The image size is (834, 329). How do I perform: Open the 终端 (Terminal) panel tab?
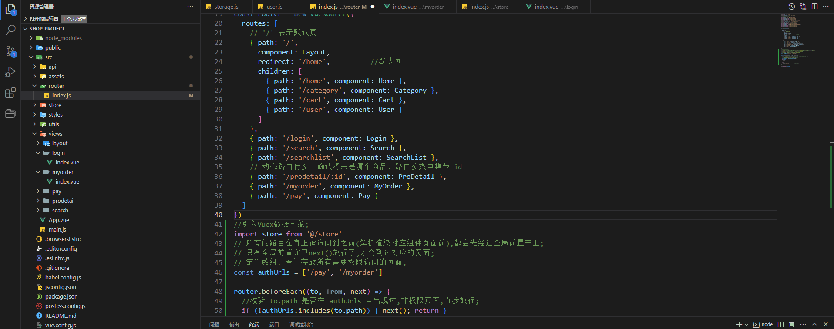(254, 325)
